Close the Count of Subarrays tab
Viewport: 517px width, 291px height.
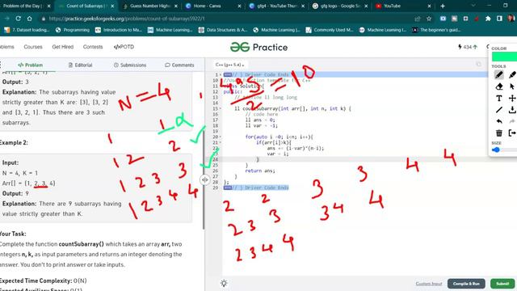click(x=112, y=6)
